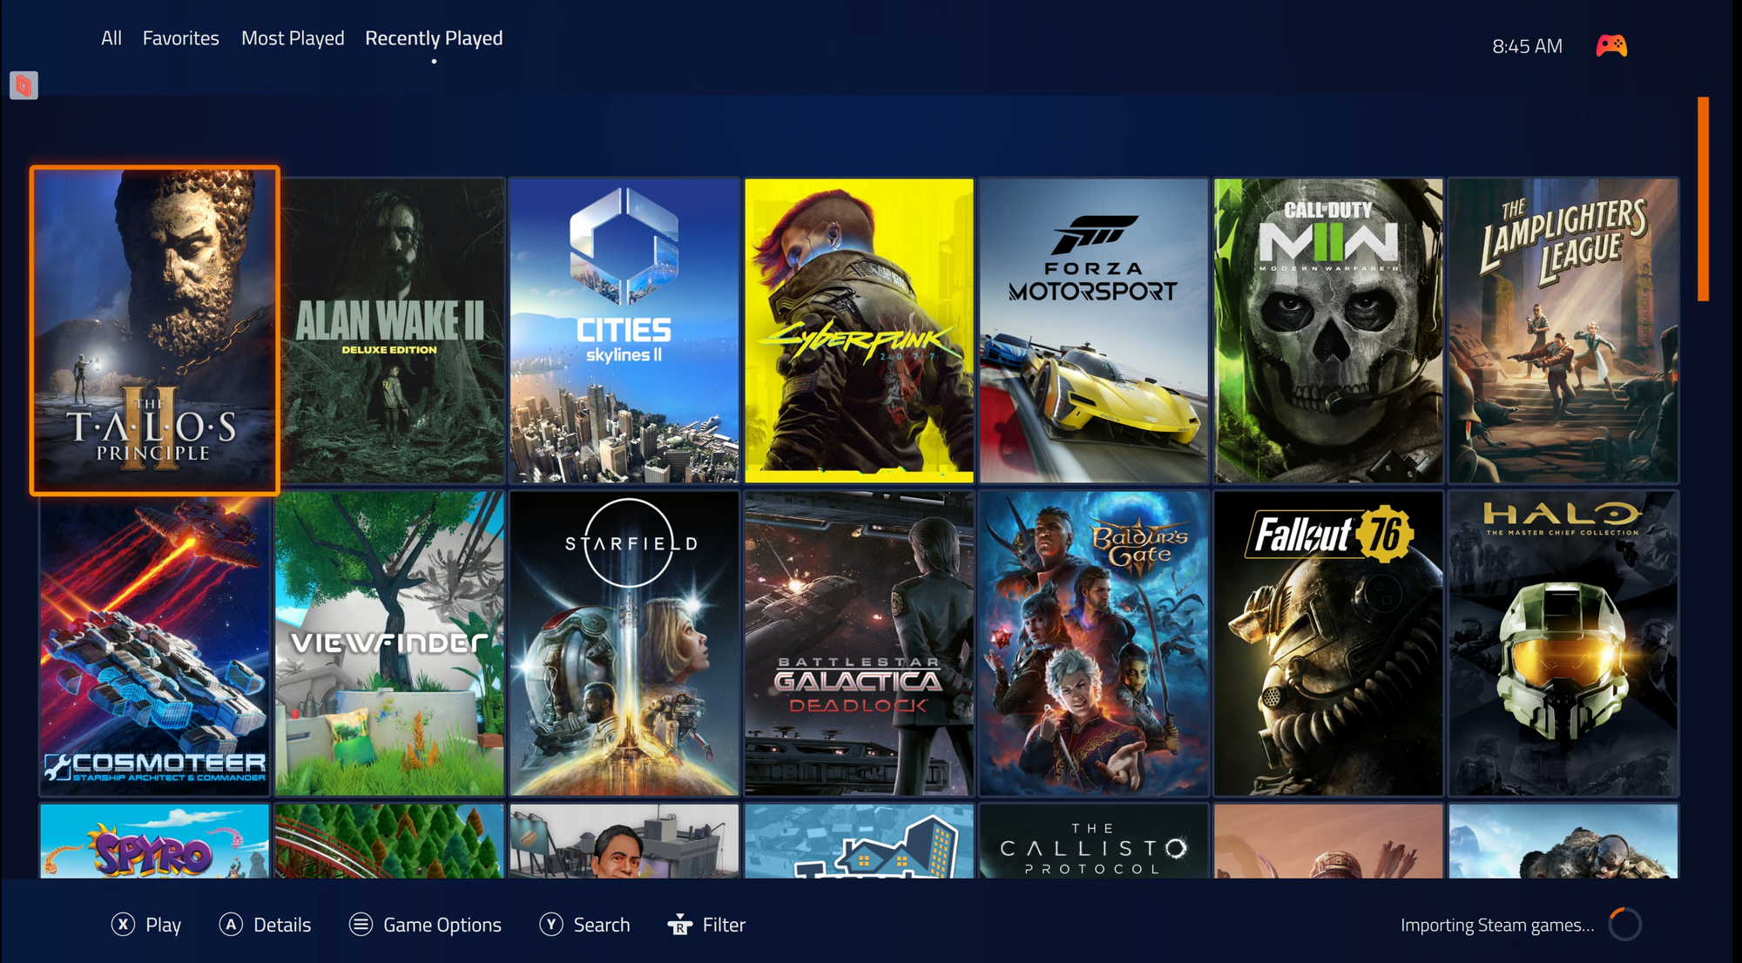Select the Viewfinder cover
1742x963 pixels.
(389, 643)
